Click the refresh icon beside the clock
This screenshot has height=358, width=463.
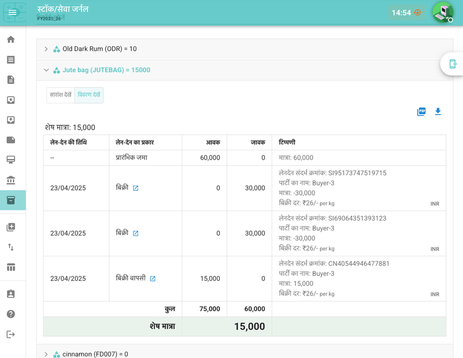tap(416, 11)
